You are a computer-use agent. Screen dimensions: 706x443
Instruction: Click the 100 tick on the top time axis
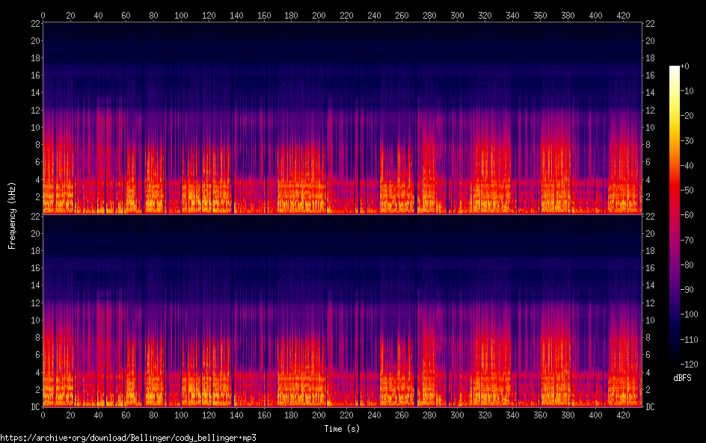tap(181, 14)
